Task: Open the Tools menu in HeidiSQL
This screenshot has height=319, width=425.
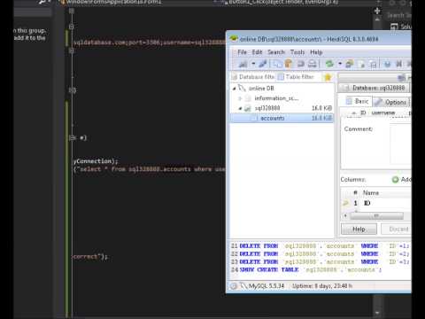Action: click(297, 52)
